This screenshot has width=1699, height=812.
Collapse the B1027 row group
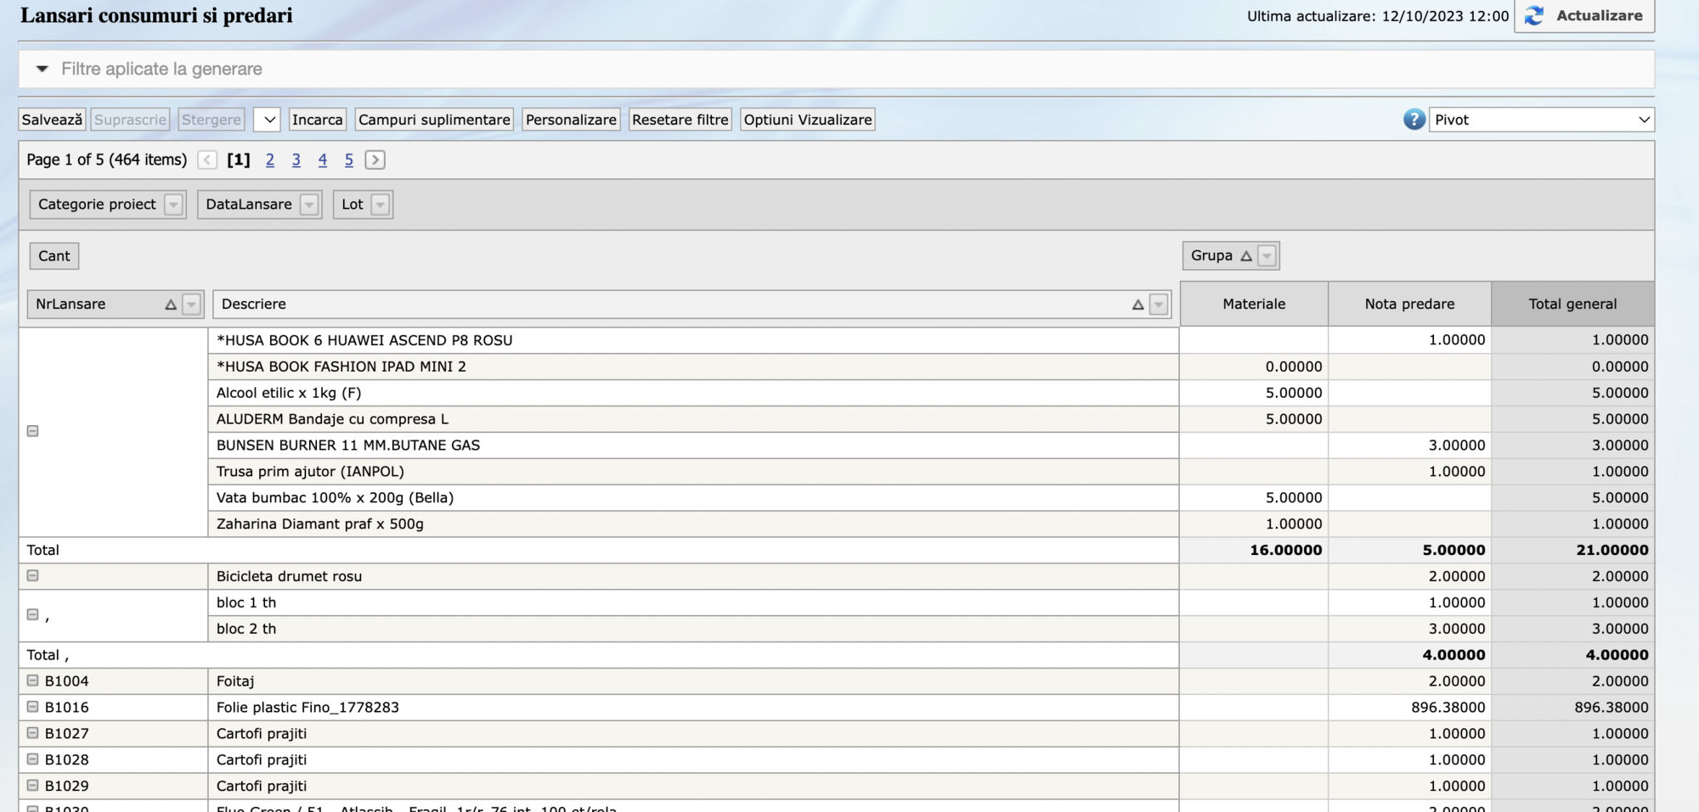coord(32,733)
